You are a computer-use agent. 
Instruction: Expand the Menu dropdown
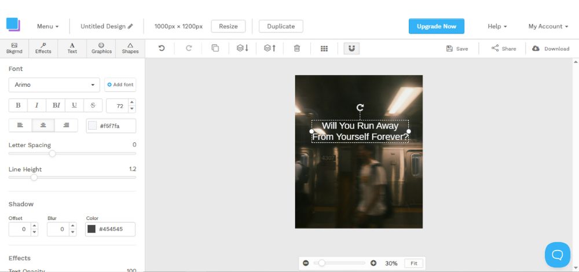(47, 27)
